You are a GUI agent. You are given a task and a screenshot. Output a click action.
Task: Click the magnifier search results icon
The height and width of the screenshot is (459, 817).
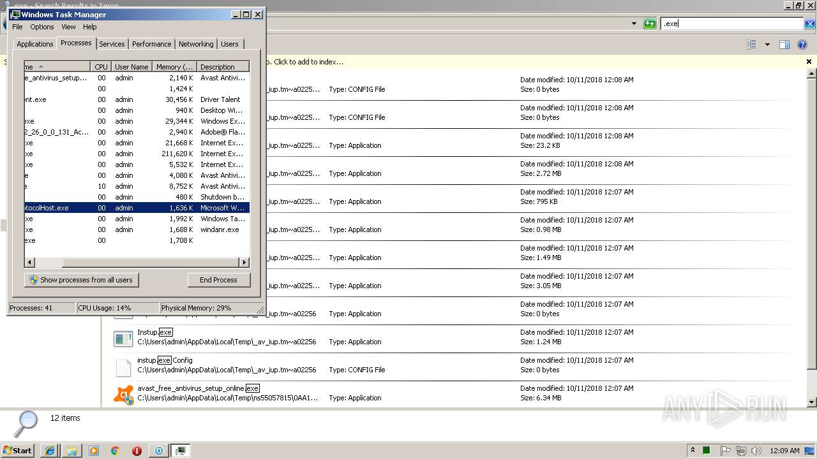point(26,424)
